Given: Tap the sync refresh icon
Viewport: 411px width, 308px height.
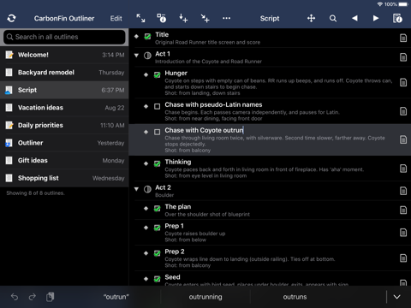Looking at the screenshot, I should point(11,18).
